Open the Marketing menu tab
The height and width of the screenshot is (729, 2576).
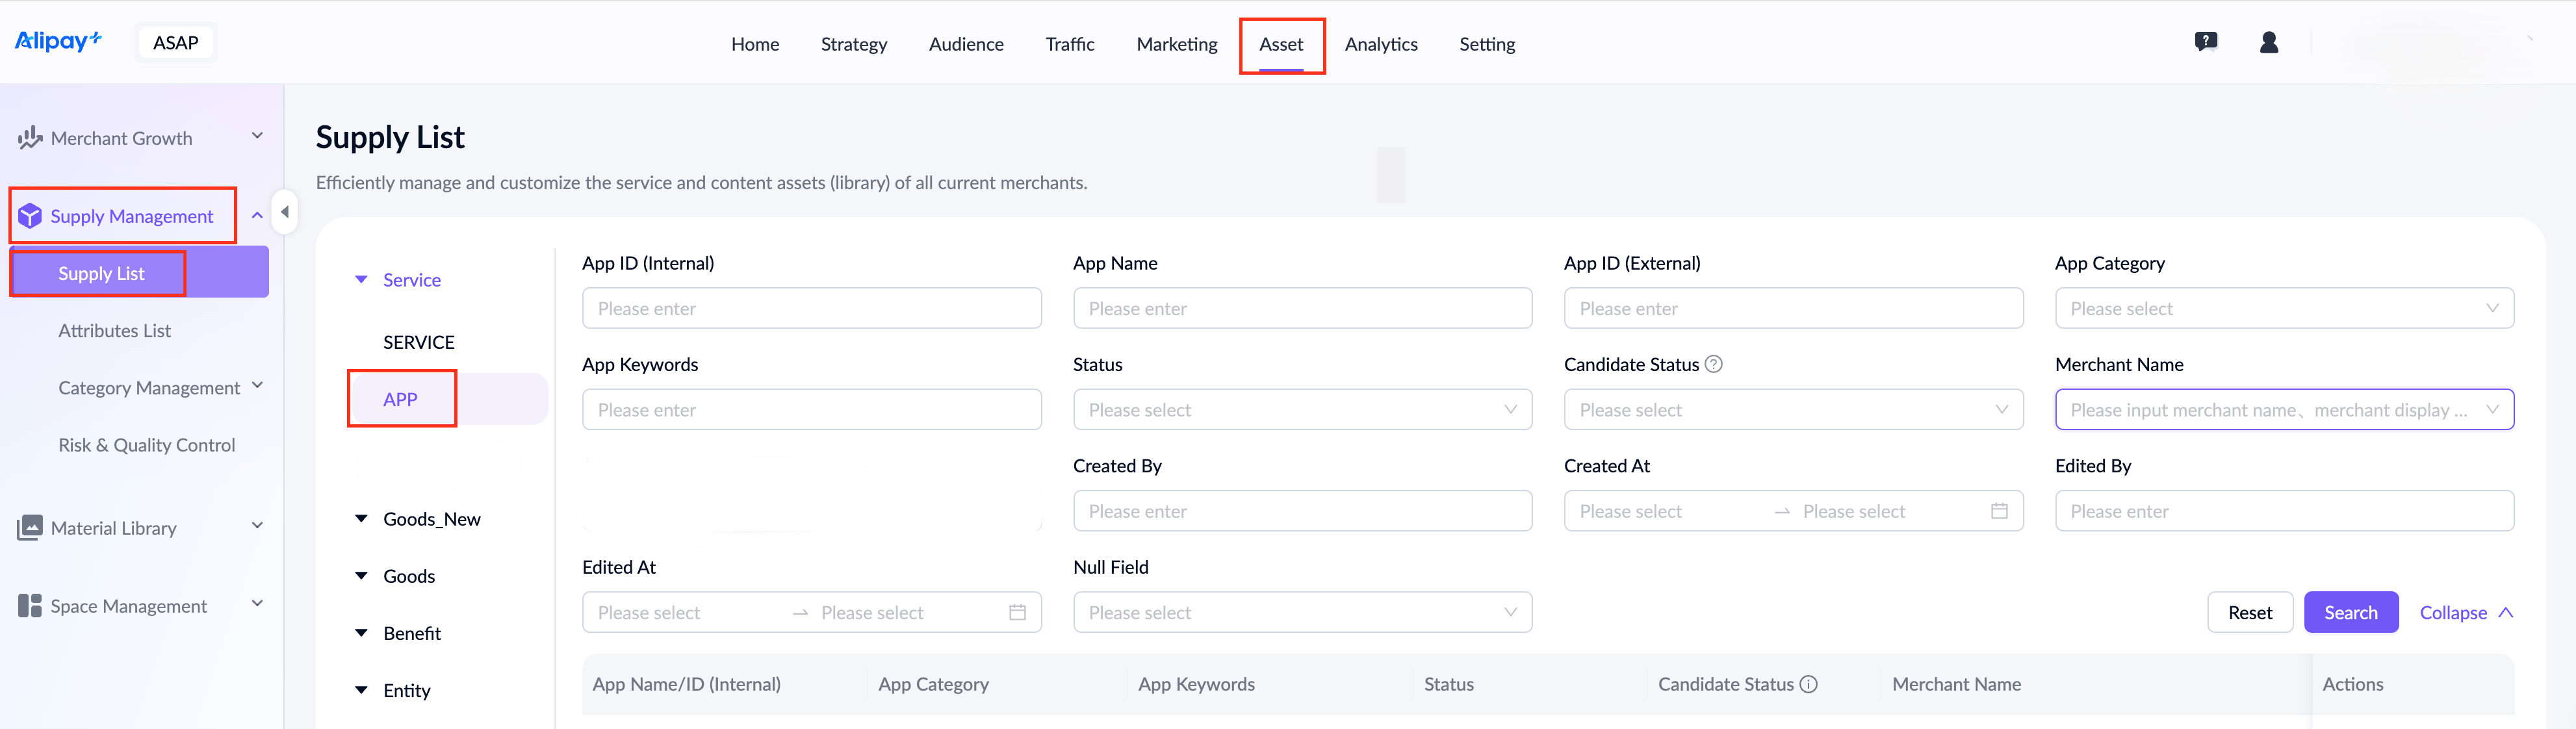1176,44
